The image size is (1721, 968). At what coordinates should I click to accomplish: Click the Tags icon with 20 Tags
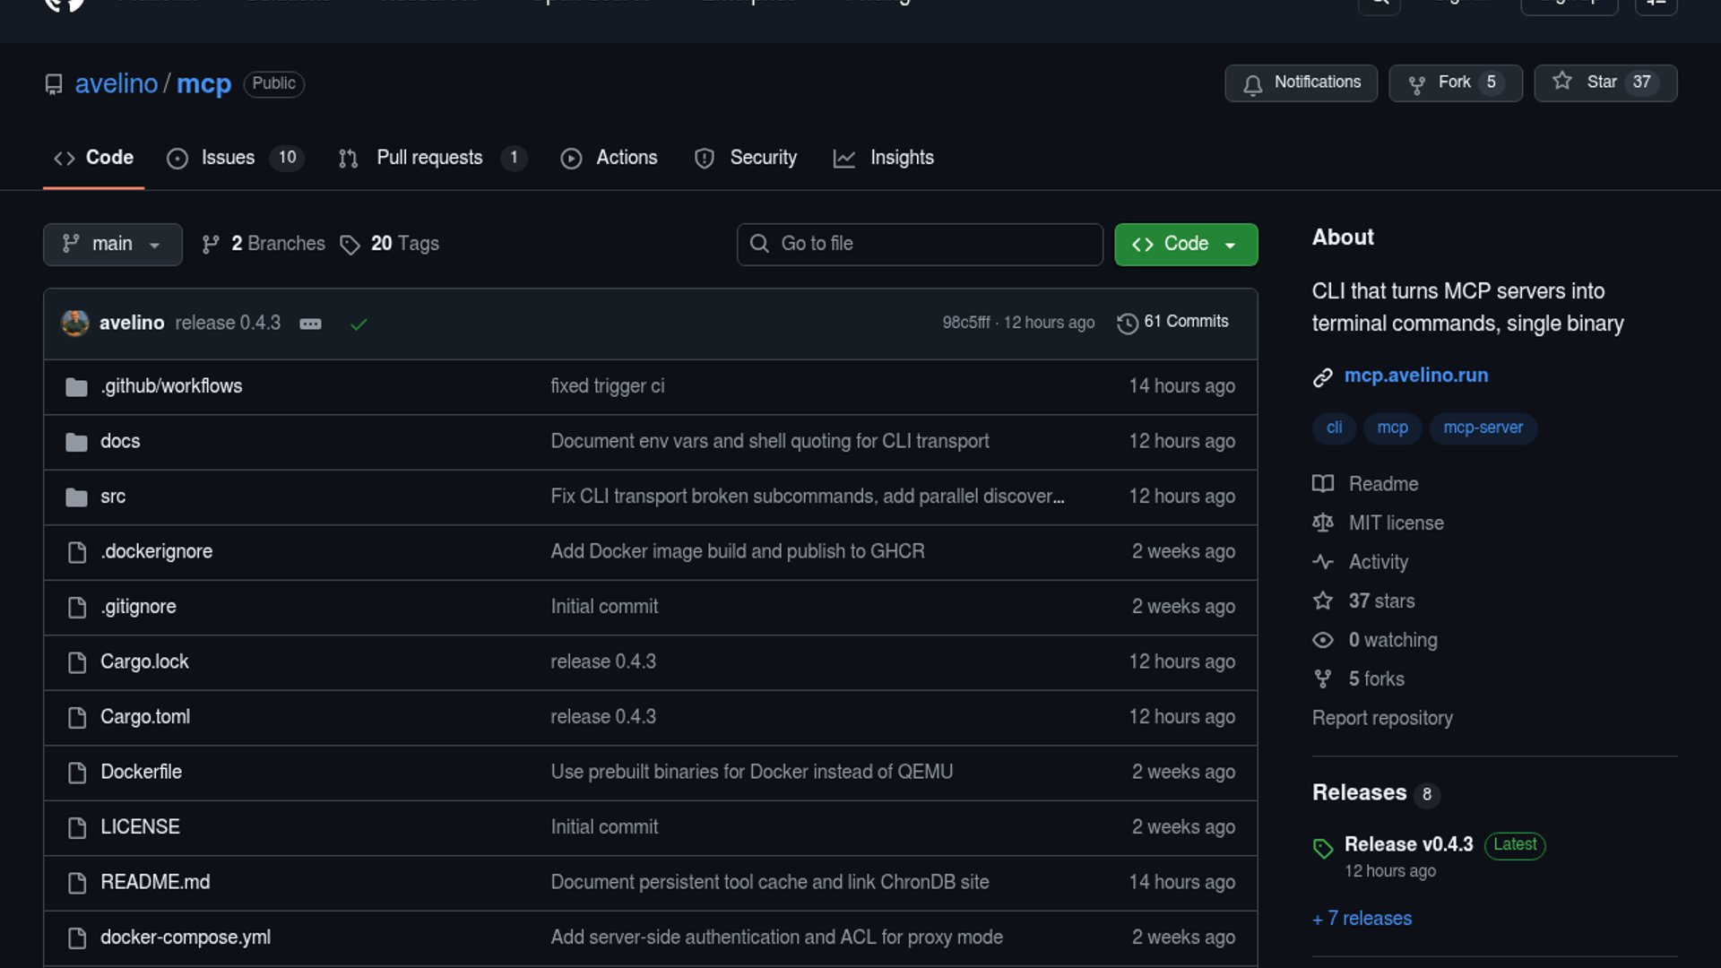[x=350, y=245]
